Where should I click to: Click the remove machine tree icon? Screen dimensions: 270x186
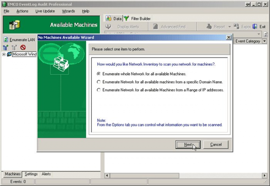[14, 47]
